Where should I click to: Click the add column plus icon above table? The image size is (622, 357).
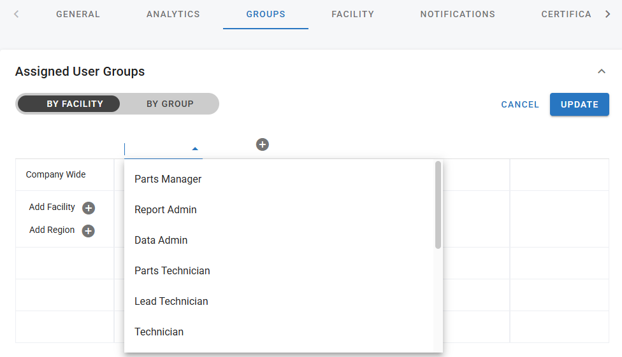263,144
